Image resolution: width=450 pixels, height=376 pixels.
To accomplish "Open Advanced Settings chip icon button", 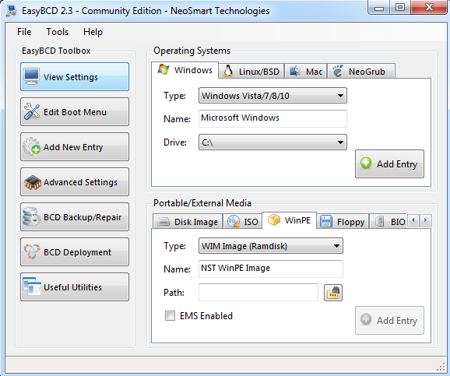I will coord(75,182).
